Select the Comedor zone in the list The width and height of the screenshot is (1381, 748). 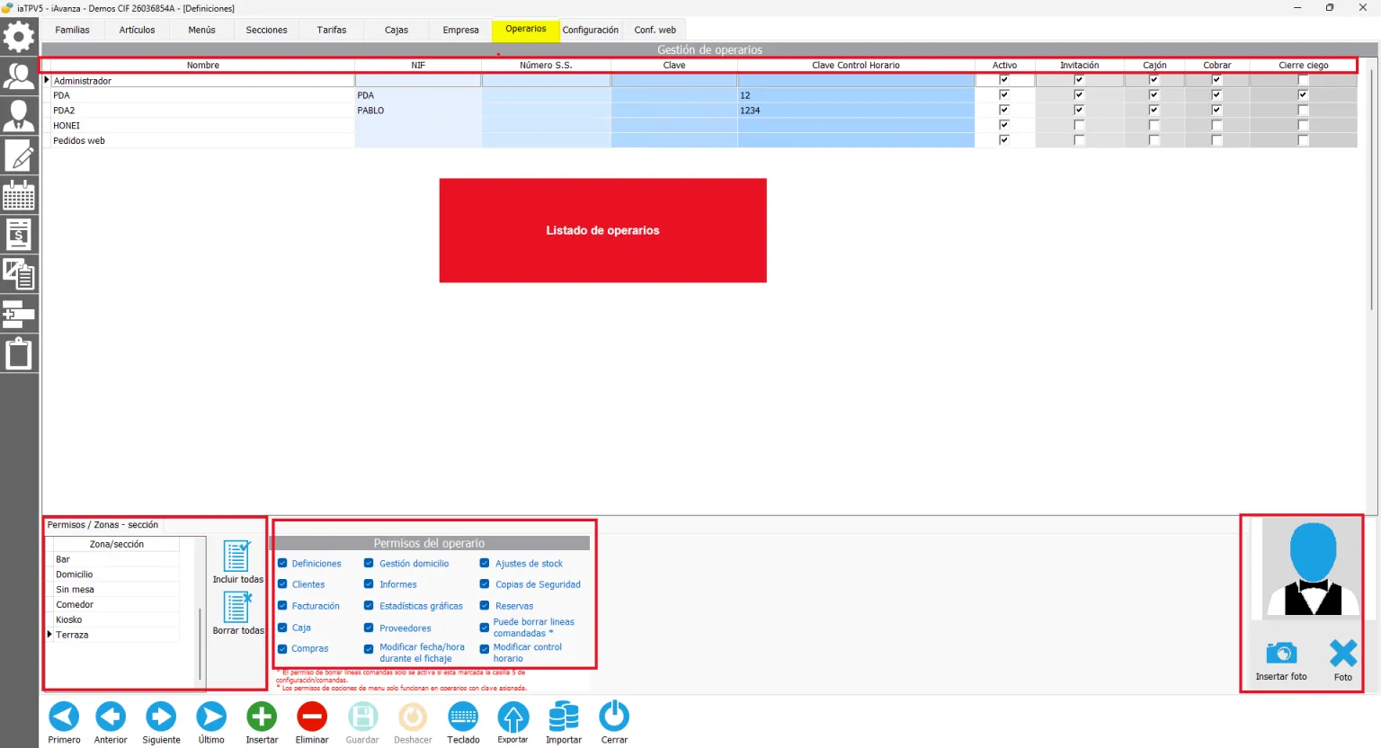click(x=116, y=605)
